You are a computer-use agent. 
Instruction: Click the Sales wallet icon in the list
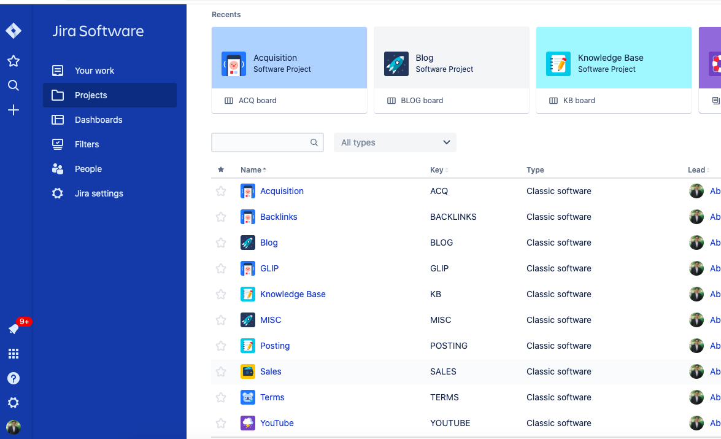point(248,371)
